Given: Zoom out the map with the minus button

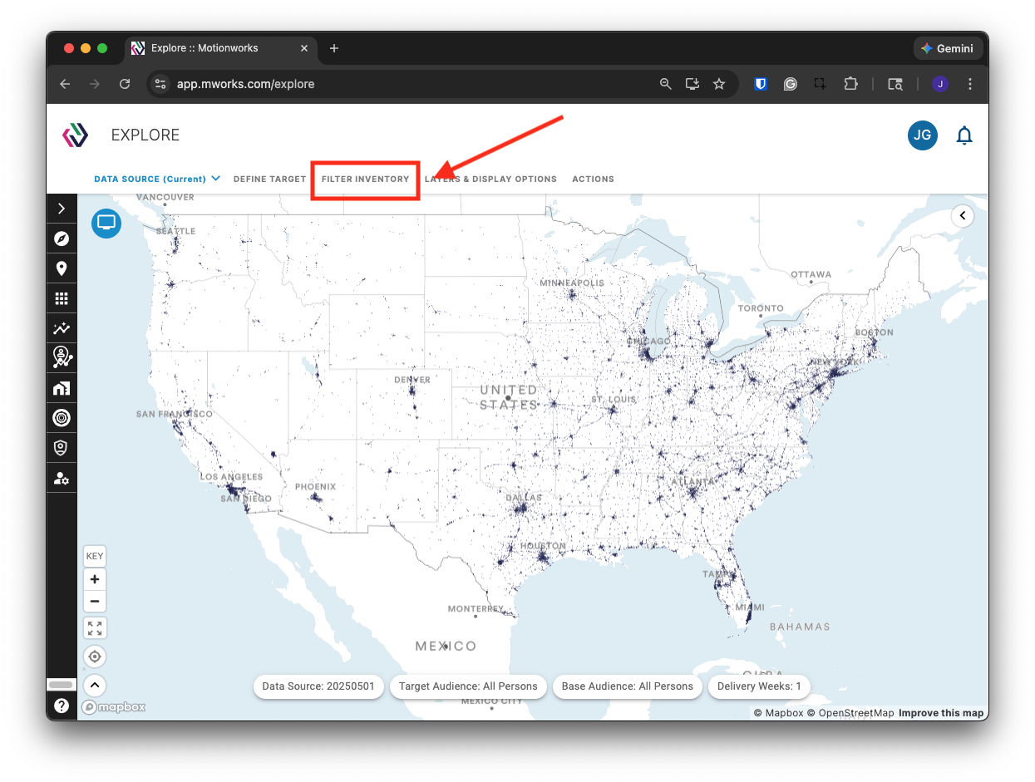Looking at the screenshot, I should pyautogui.click(x=95, y=601).
